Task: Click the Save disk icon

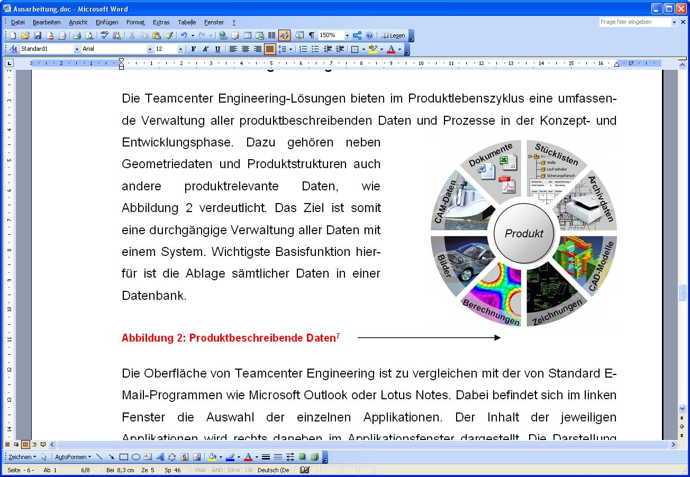Action: point(38,35)
